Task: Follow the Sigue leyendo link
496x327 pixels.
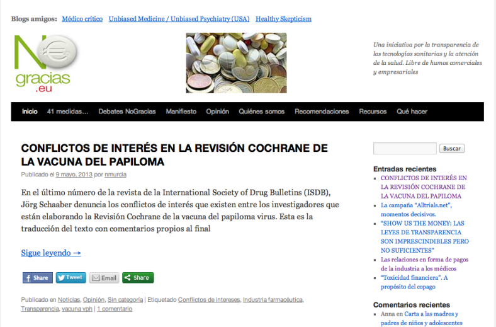Action: [51, 253]
